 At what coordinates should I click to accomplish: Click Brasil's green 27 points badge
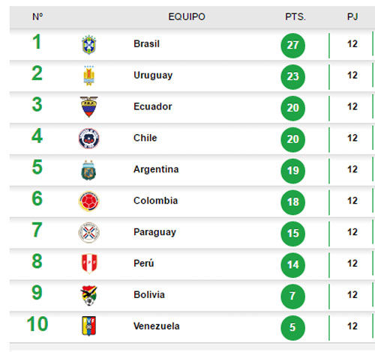(292, 46)
